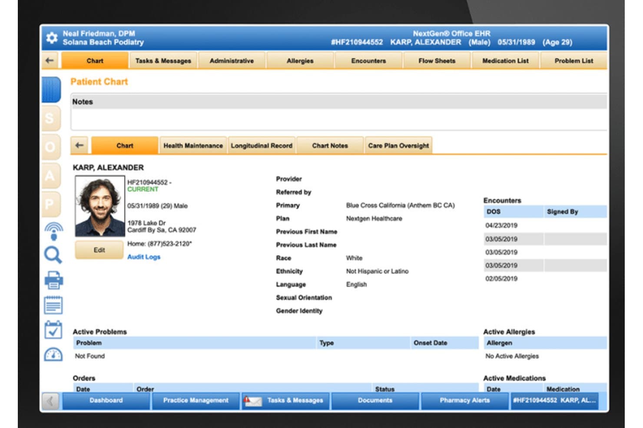The height and width of the screenshot is (428, 643).
Task: Click Documents in the bottom bar
Action: point(375,401)
